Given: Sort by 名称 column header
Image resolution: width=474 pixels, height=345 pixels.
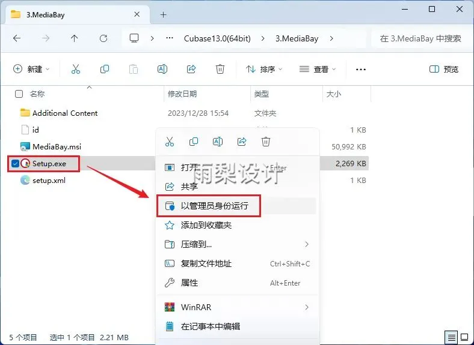Looking at the screenshot, I should click(37, 94).
